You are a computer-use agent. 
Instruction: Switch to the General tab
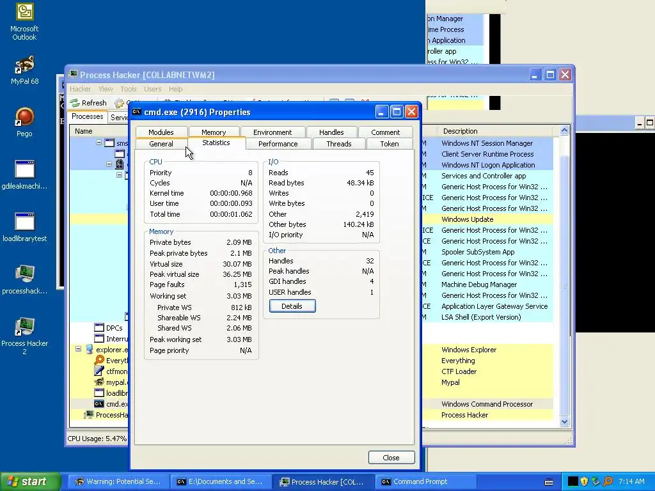[x=161, y=144]
